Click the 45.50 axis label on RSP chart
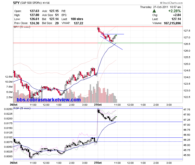Screen dimensions: 195x165 point(187,155)
